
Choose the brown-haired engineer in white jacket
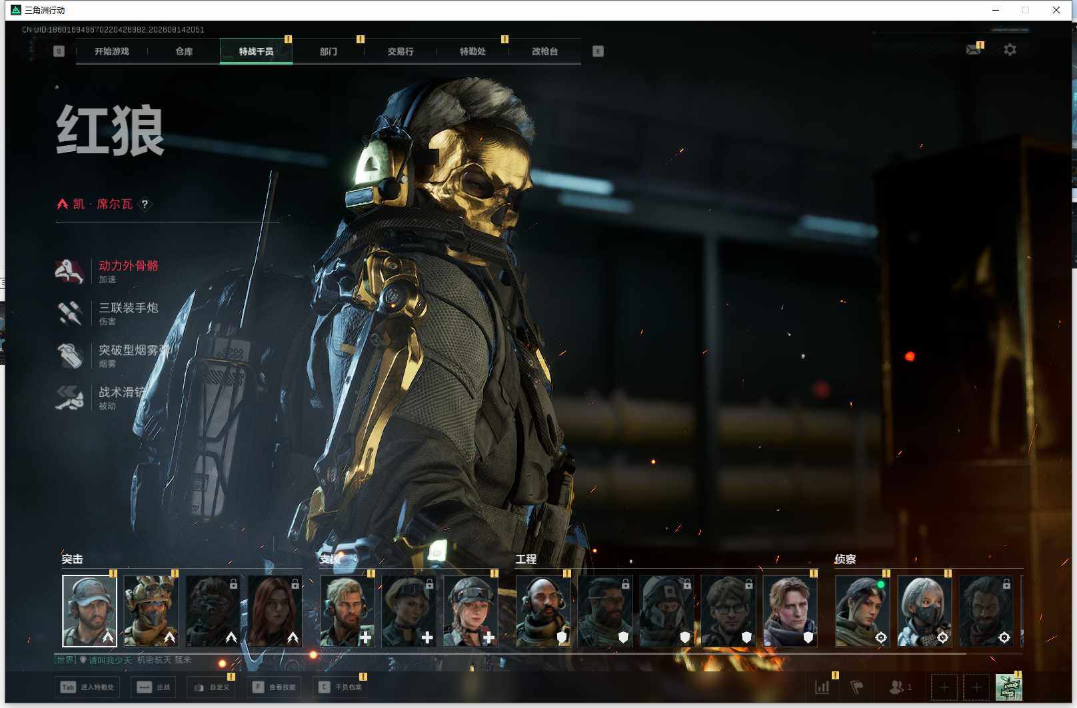[x=790, y=611]
